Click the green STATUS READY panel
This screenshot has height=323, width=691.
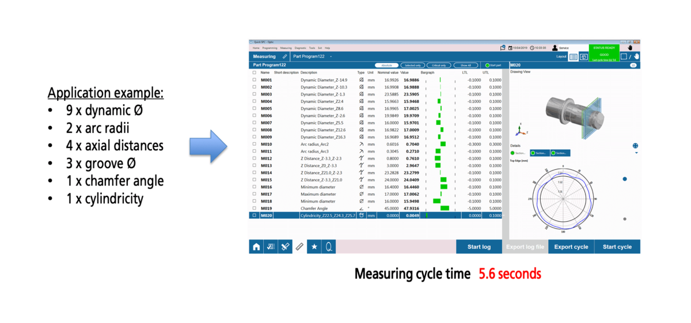pos(603,53)
